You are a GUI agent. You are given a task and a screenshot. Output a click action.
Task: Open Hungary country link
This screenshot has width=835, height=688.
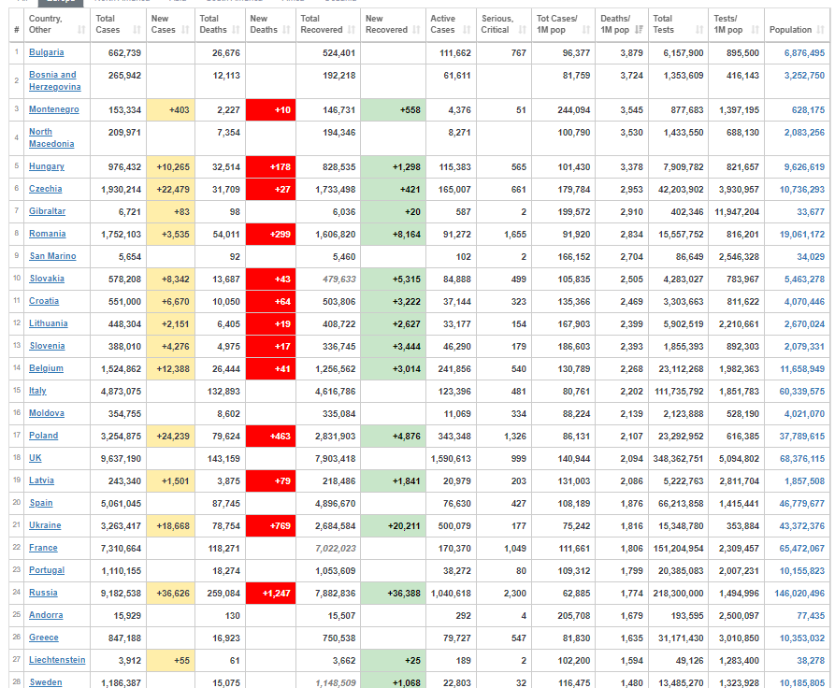pyautogui.click(x=47, y=166)
